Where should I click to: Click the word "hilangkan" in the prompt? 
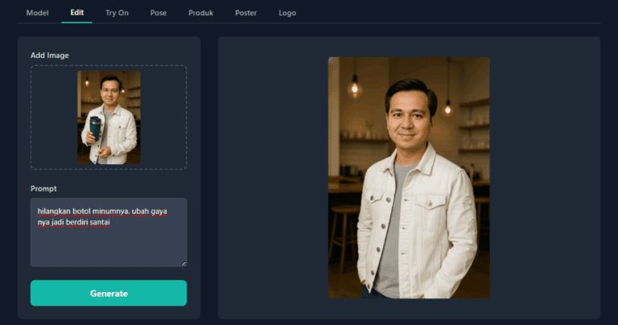click(54, 212)
